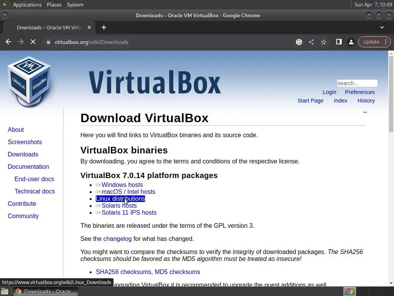Open the MD5 checksums link
This screenshot has width=394, height=296.
[x=177, y=272]
